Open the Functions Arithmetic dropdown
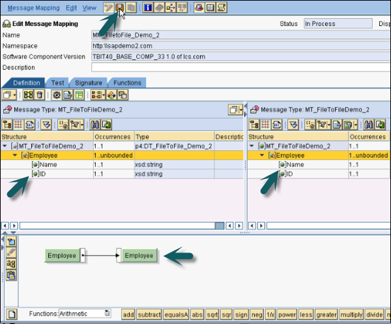The image size is (391, 324). click(x=107, y=314)
